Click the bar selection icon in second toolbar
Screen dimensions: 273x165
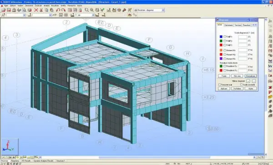pos(30,15)
